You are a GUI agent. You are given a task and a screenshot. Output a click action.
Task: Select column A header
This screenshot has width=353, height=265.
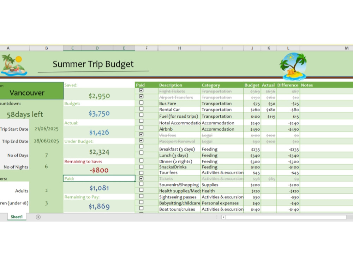click(14, 48)
